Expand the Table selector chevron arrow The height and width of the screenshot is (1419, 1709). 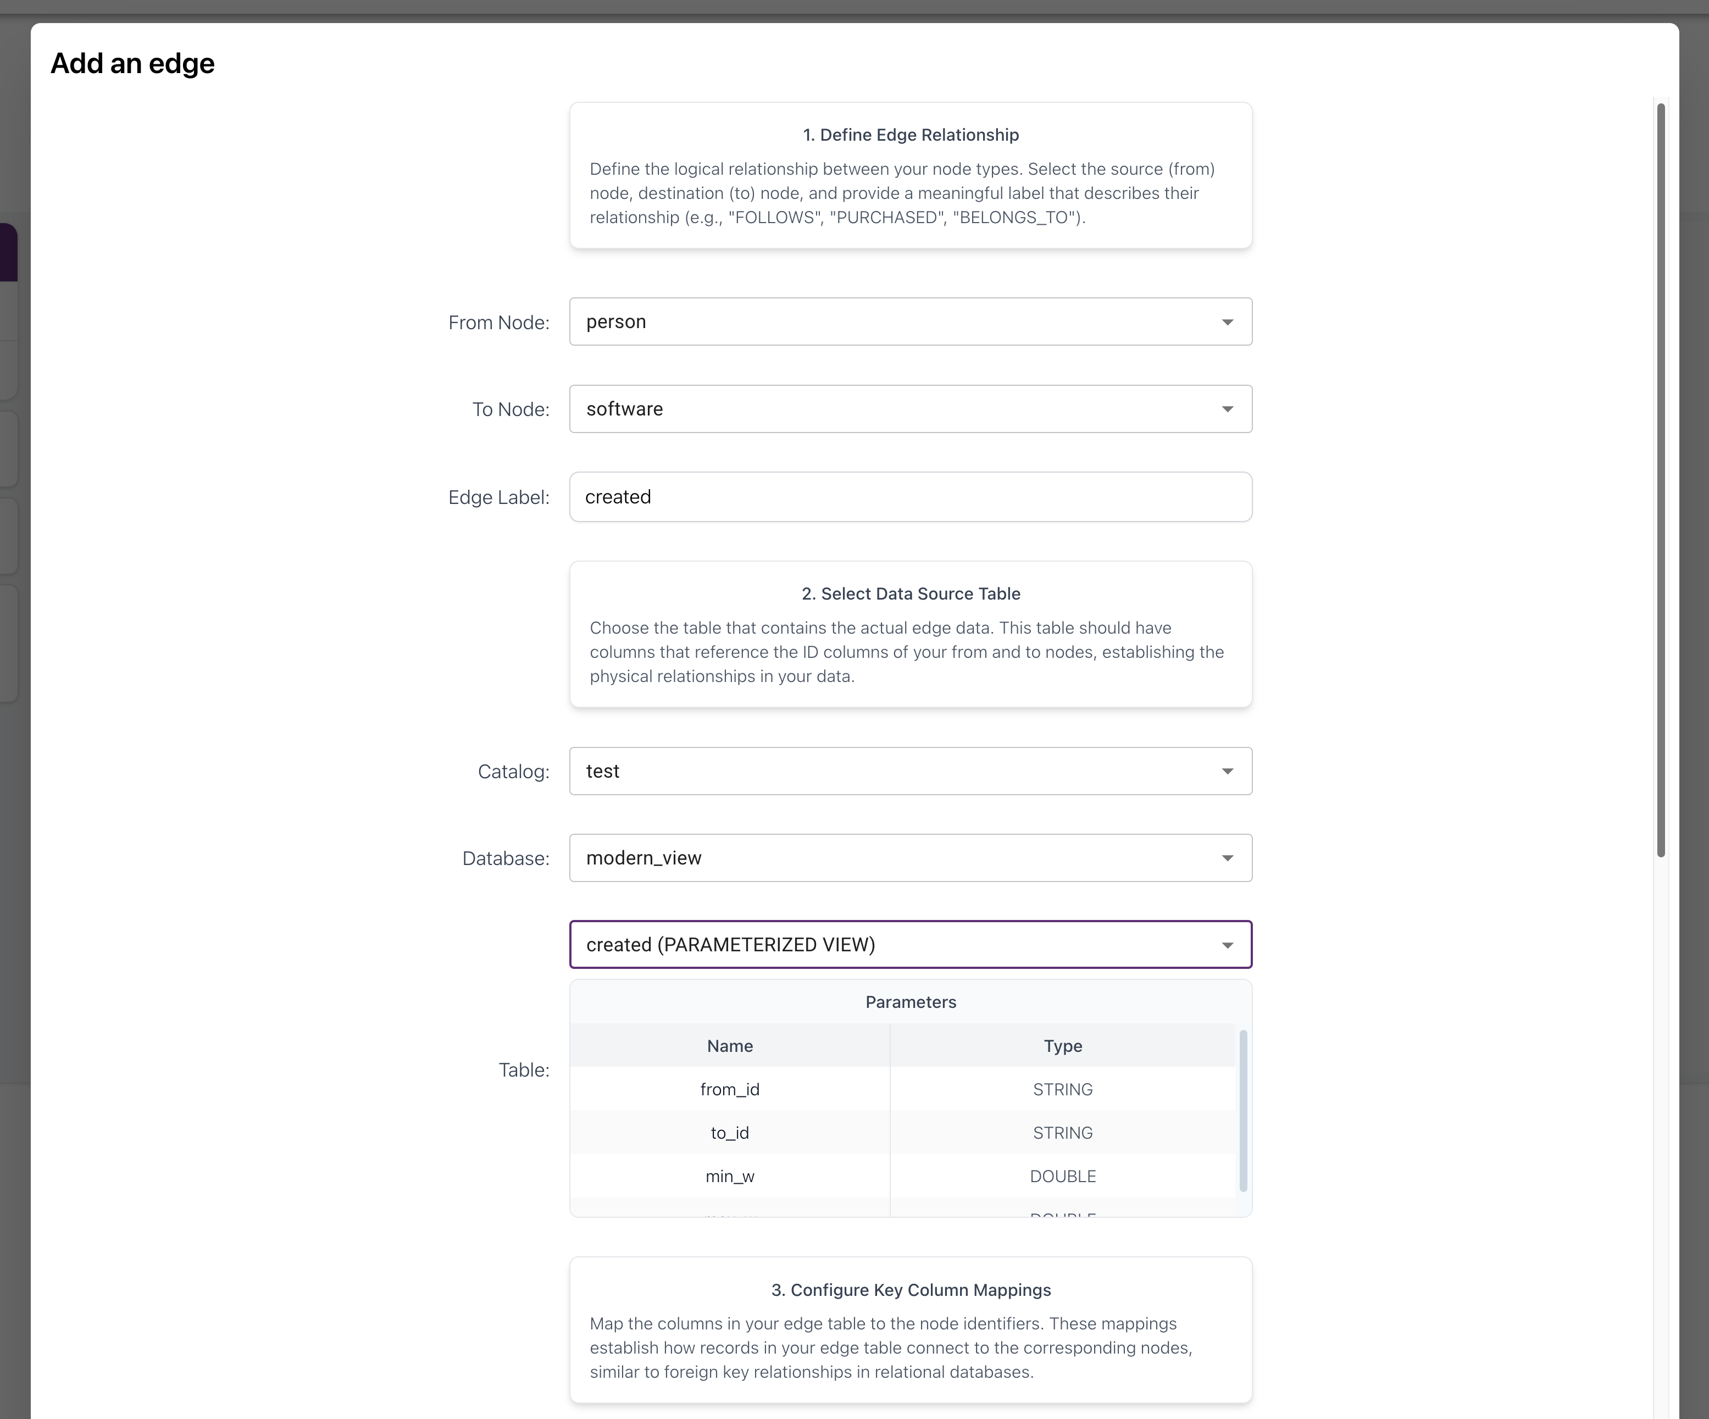tap(1227, 944)
